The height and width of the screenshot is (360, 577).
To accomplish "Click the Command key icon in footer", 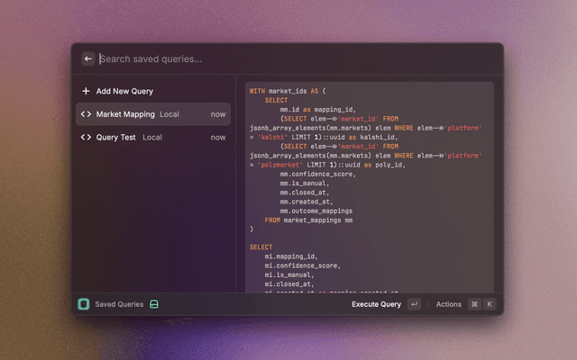I will 474,304.
